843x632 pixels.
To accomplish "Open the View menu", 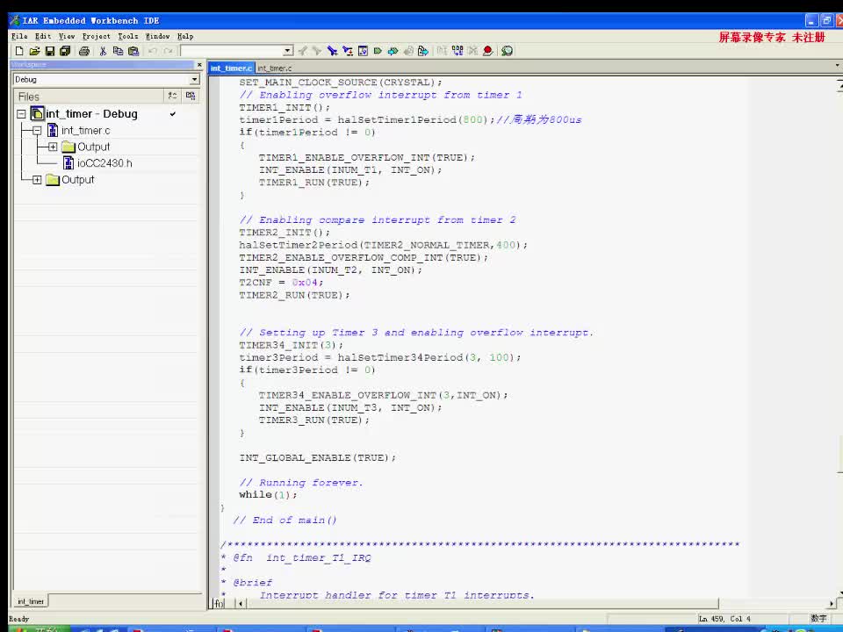I will coord(67,36).
